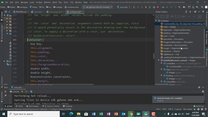Collapse the LimitedBox outline node

pos(162,63)
